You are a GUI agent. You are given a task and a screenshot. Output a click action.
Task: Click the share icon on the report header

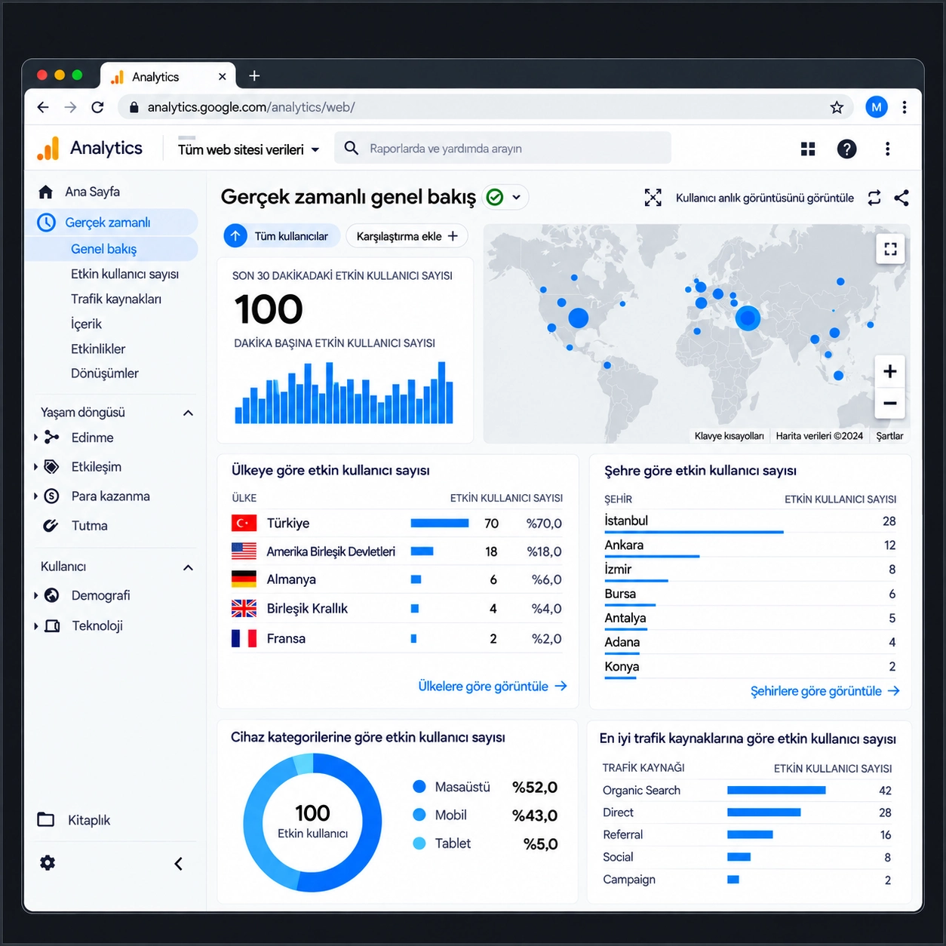coord(901,198)
